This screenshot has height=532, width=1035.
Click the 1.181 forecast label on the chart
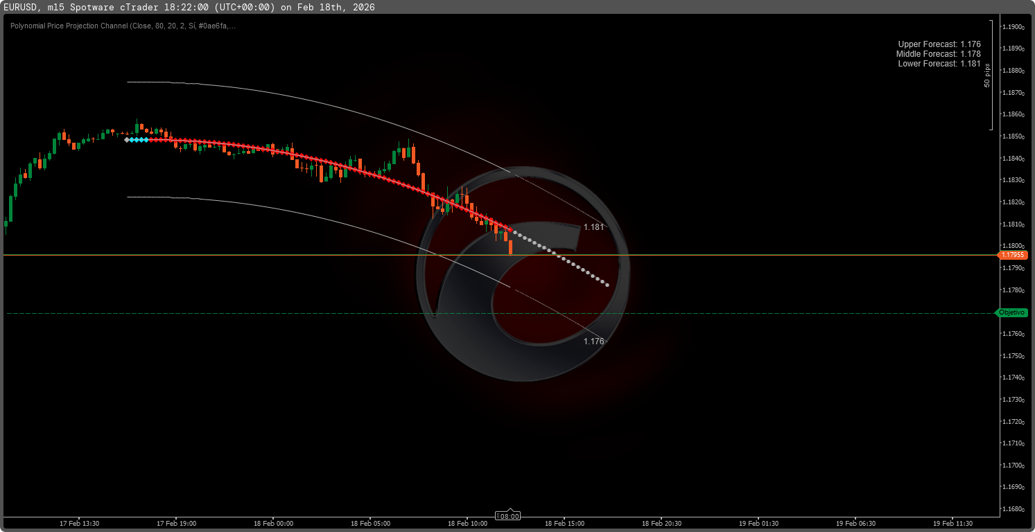(x=593, y=227)
